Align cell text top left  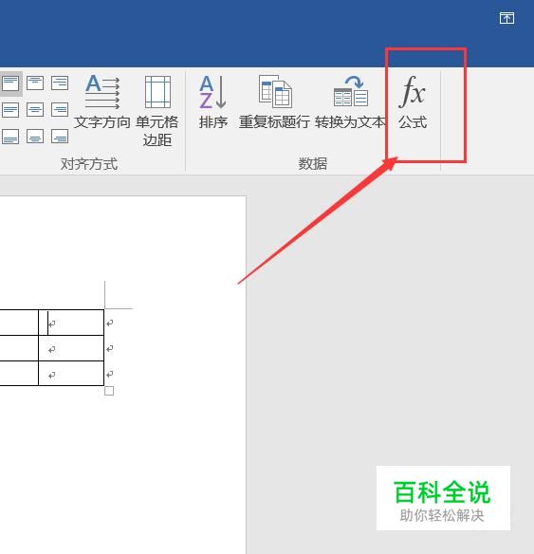pyautogui.click(x=10, y=83)
